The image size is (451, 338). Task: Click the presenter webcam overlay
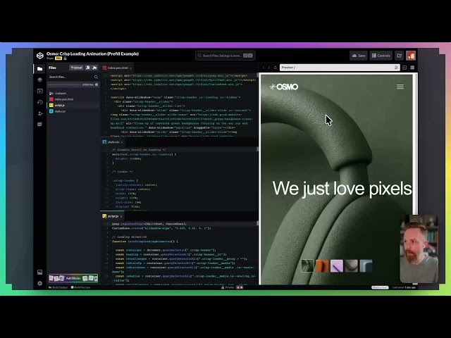[x=419, y=249]
